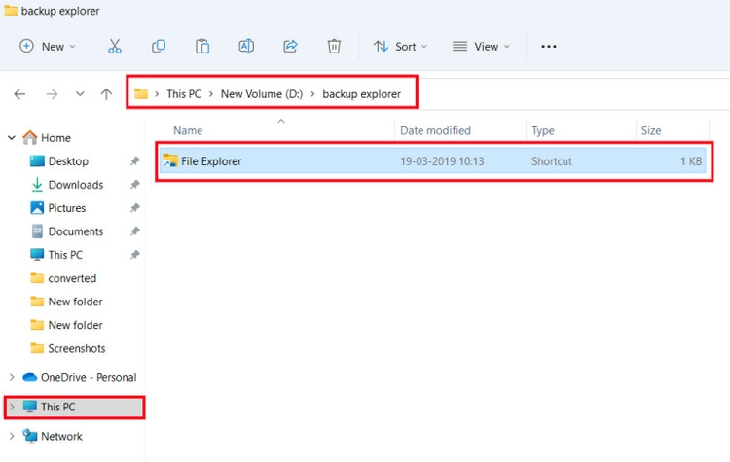
Task: Click the folder icon in address bar
Action: tap(141, 94)
